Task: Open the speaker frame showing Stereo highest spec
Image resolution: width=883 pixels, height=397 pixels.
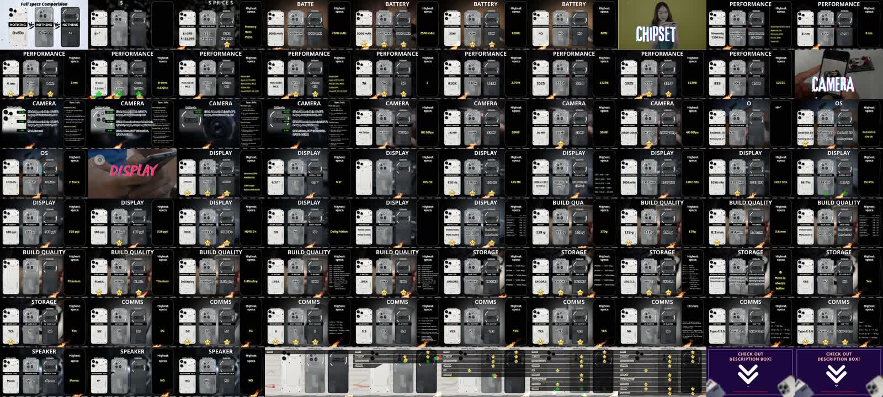Action: (44, 372)
